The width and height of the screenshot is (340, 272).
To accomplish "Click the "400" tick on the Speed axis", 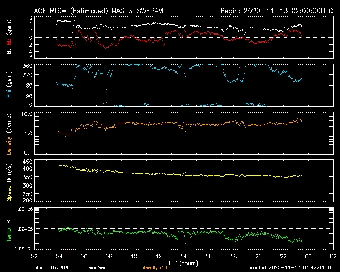I will [28, 168].
